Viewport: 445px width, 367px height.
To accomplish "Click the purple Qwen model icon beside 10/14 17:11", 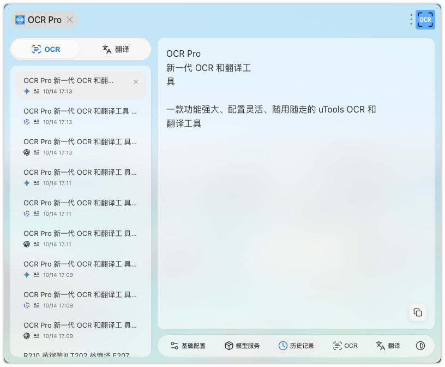I will [x=27, y=214].
